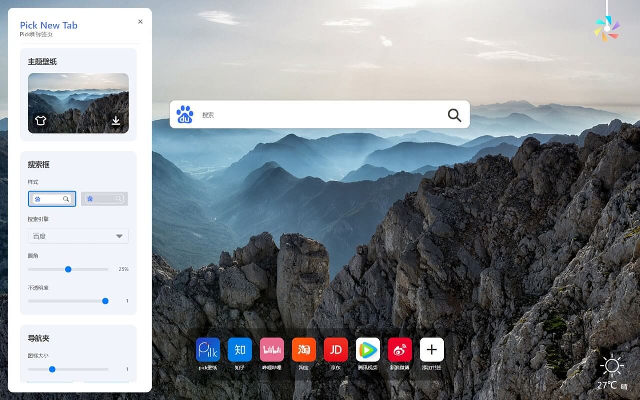This screenshot has width=640, height=400.
Task: Open the 京东 JD shortcut
Action: click(x=336, y=350)
